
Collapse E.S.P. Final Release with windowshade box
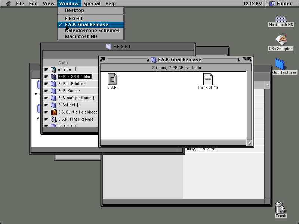tap(249, 59)
